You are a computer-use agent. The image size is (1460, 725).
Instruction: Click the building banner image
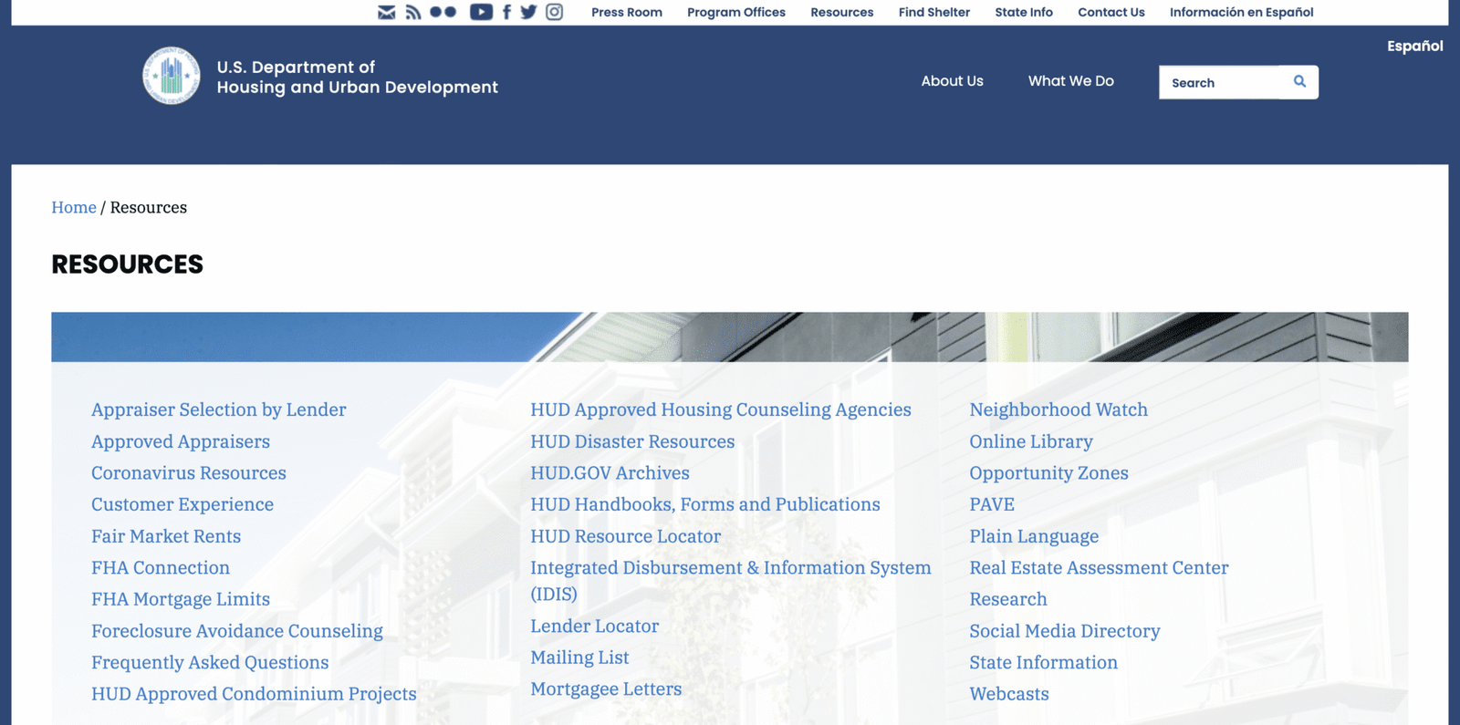pos(730,337)
